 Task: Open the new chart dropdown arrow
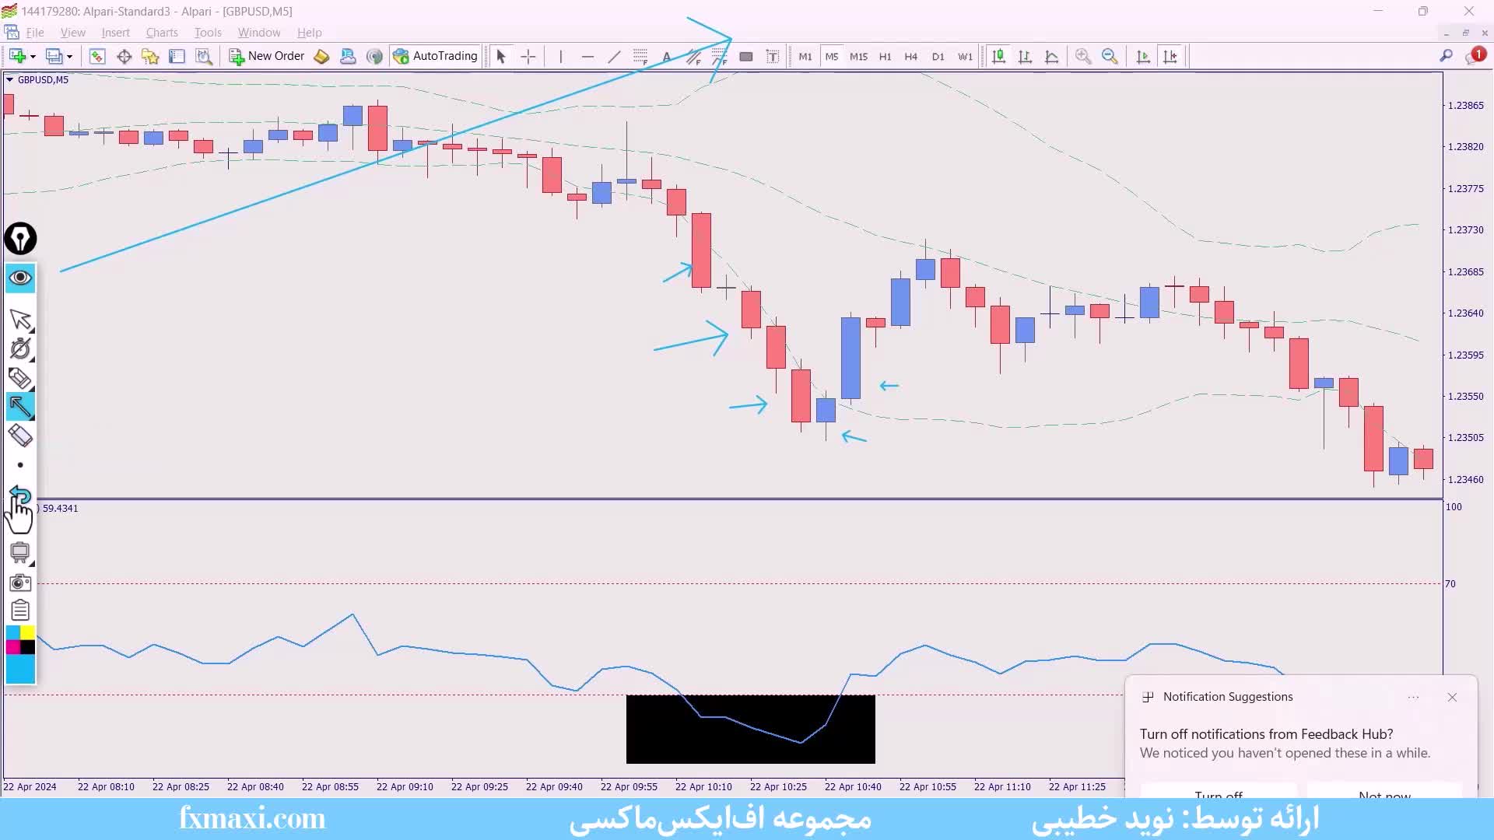coord(33,56)
